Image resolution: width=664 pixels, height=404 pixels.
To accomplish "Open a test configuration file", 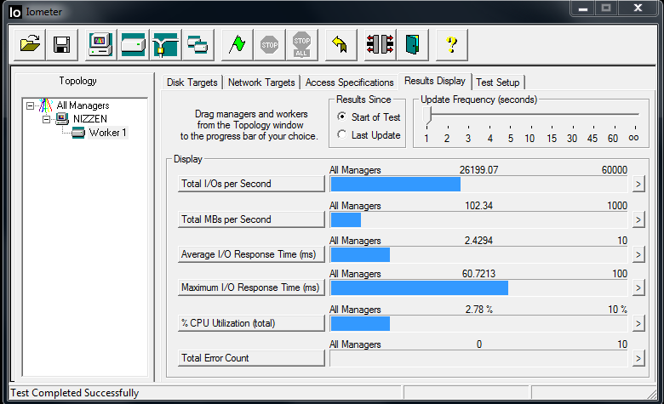I will (30, 44).
